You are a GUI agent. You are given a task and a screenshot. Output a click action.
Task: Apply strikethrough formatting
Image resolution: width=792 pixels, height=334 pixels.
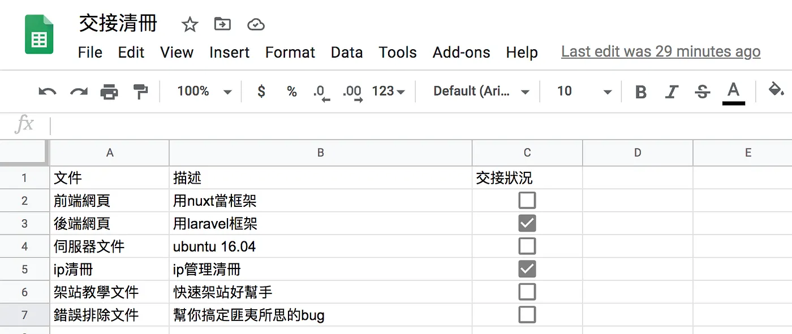(x=702, y=92)
